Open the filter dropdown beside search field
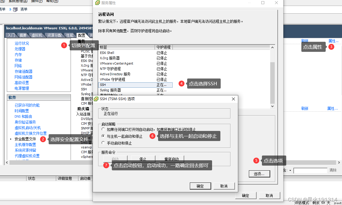The width and height of the screenshot is (342, 205). click(x=290, y=170)
